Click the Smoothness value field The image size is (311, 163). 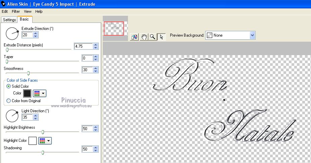click(x=87, y=70)
